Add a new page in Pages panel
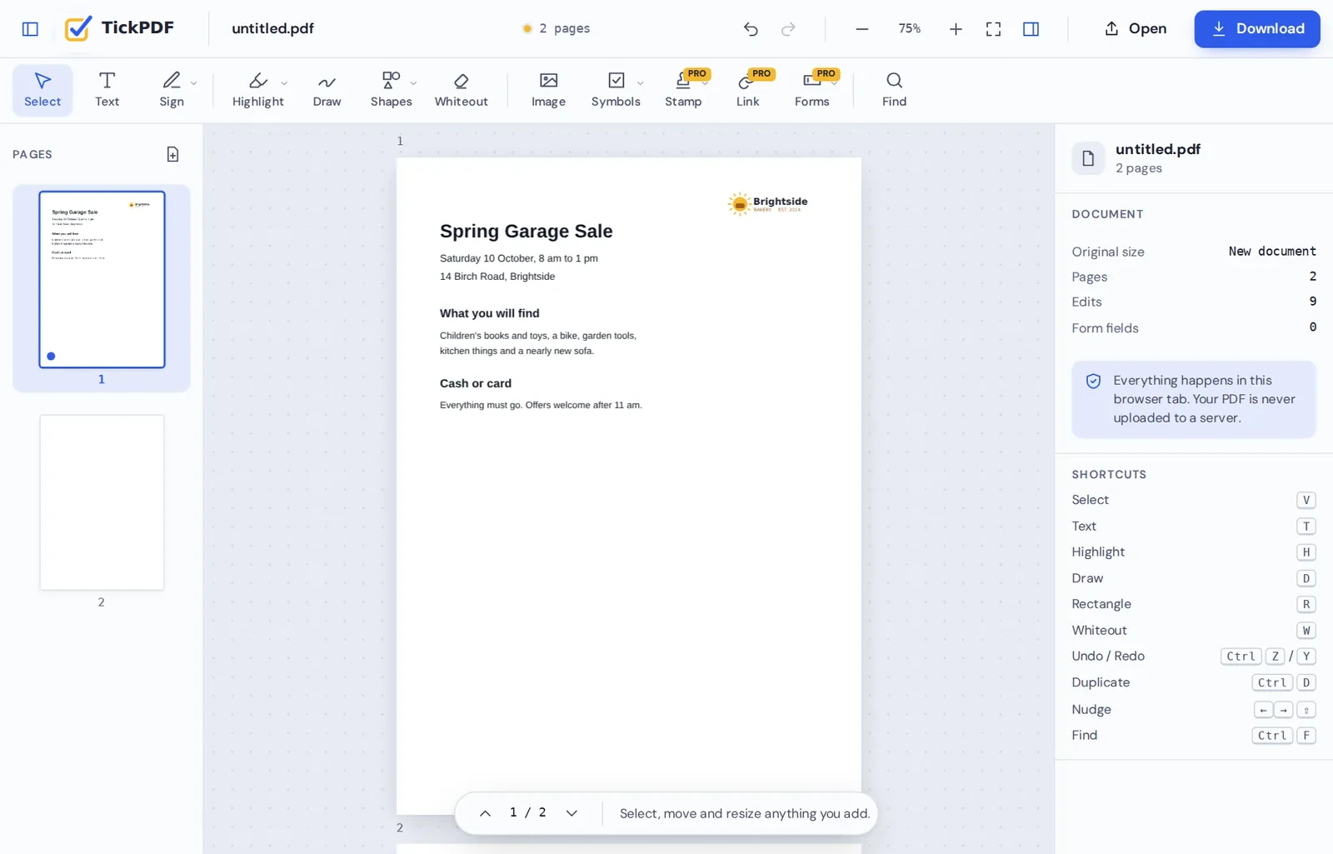This screenshot has height=854, width=1333. coord(172,154)
